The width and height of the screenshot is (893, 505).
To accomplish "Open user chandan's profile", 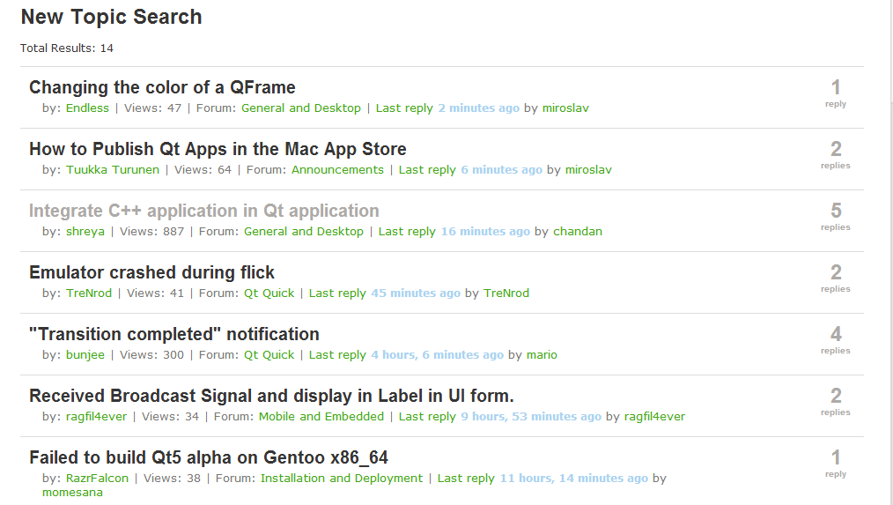I will point(578,231).
